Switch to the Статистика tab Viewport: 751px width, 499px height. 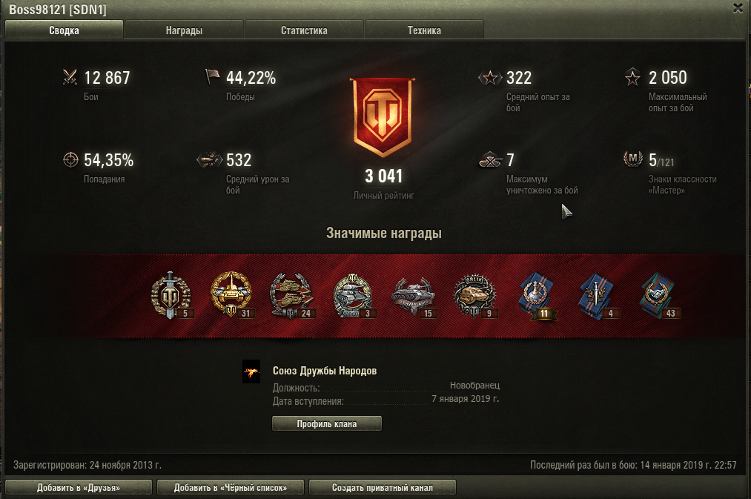[x=304, y=30]
